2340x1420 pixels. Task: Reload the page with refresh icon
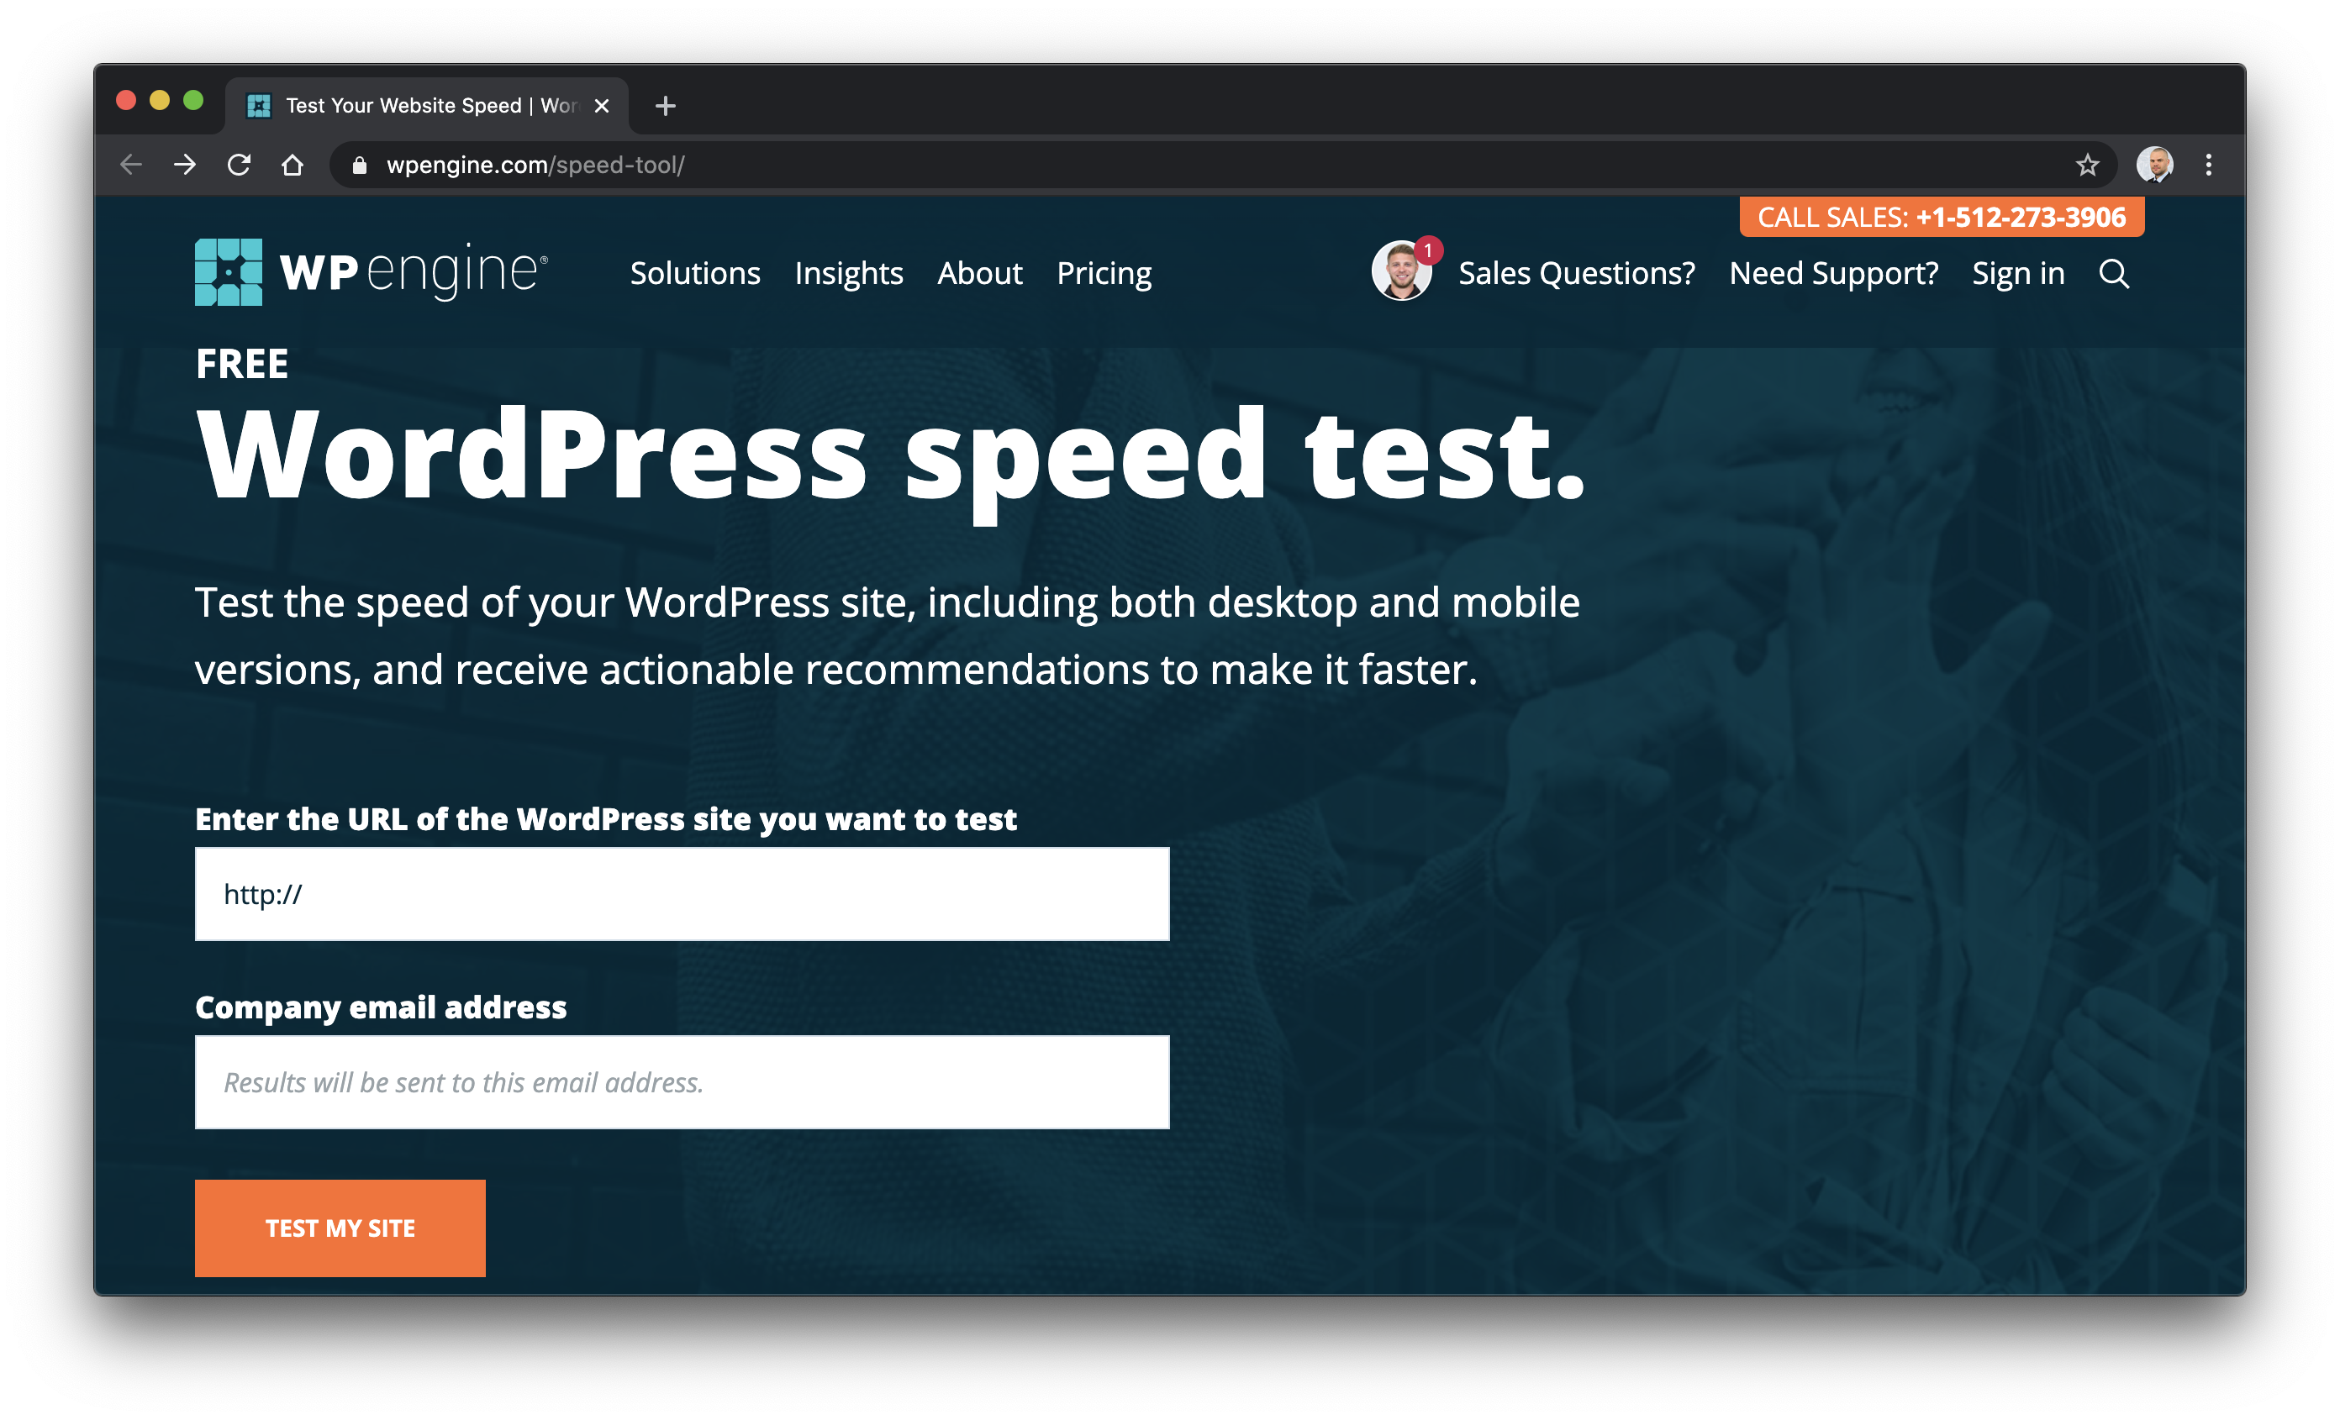pos(240,166)
